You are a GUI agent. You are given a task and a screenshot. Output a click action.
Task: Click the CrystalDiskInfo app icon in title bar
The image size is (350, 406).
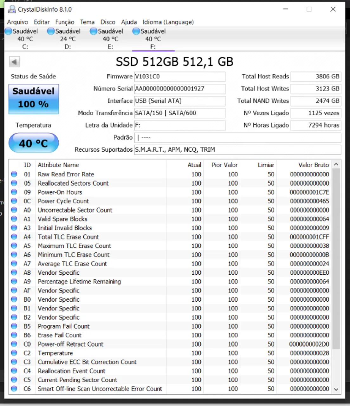click(x=12, y=9)
